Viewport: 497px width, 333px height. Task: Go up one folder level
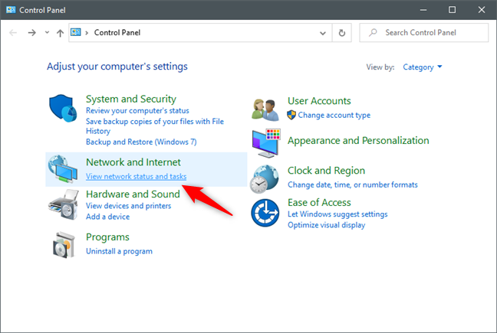pos(61,33)
